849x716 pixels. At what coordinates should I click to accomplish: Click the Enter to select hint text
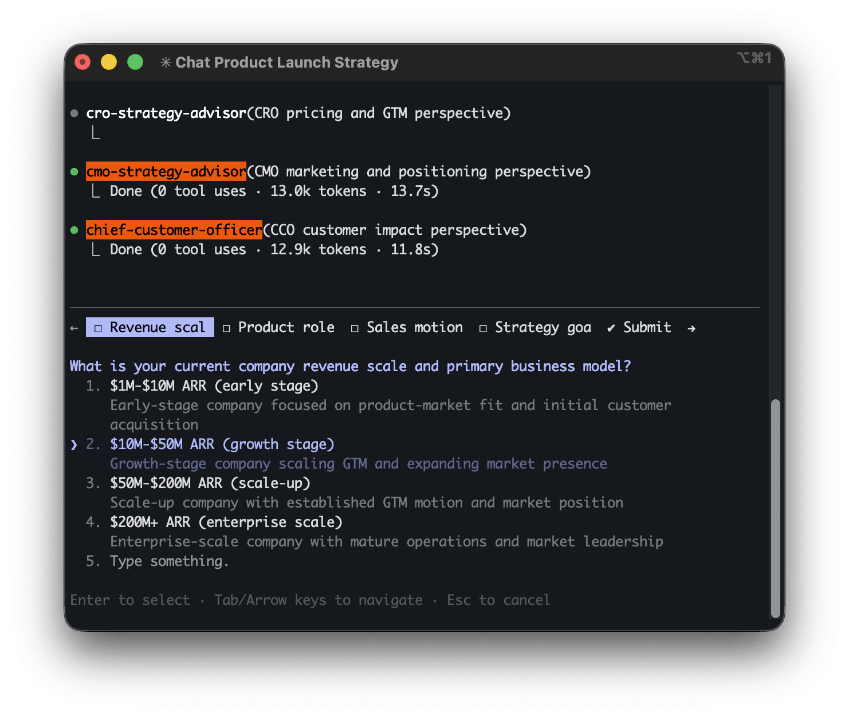coord(130,600)
